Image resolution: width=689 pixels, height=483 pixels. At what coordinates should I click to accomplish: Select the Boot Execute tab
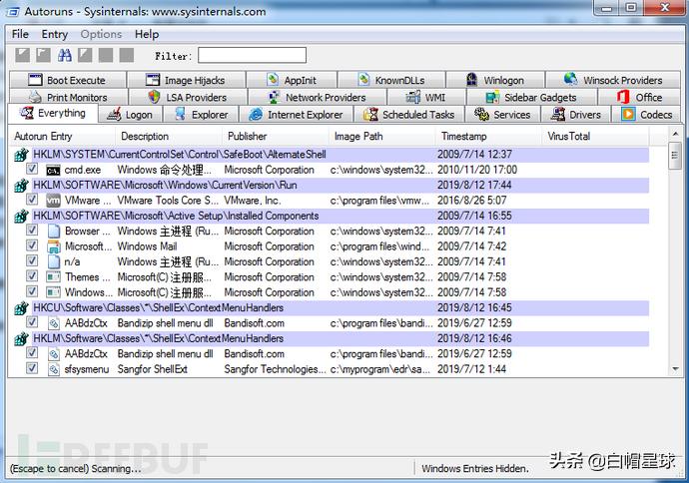click(x=68, y=80)
